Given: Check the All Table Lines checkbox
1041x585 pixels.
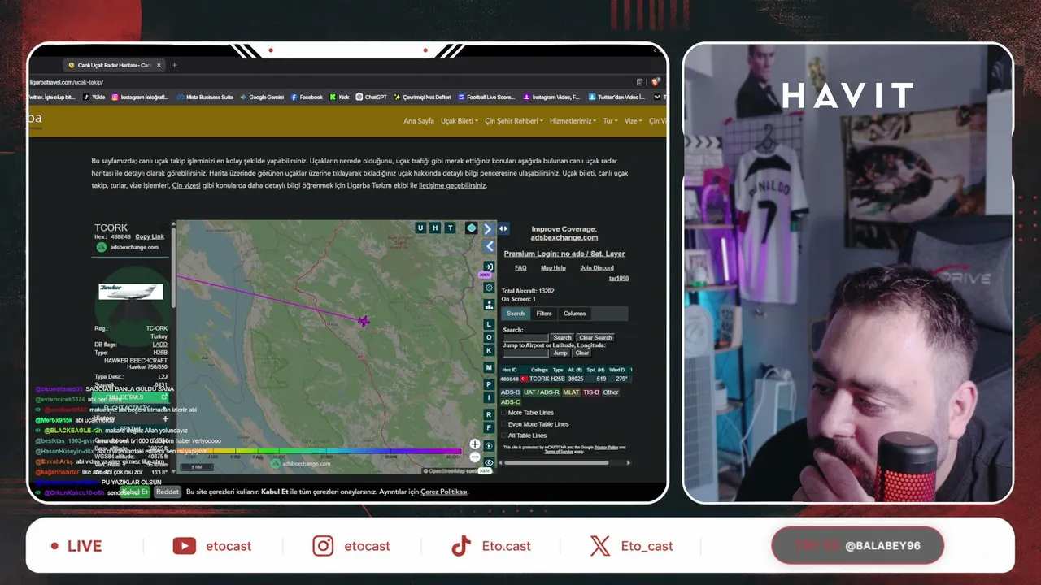Looking at the screenshot, I should [x=503, y=435].
